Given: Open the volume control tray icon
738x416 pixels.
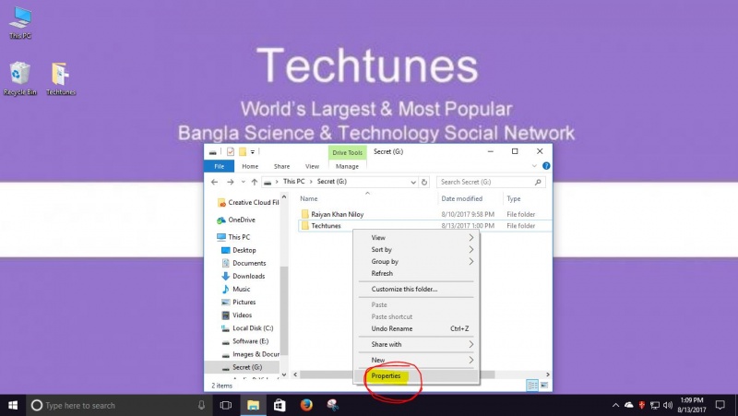Looking at the screenshot, I should [x=667, y=405].
